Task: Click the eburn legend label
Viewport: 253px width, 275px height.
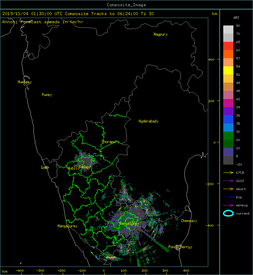Action: pyautogui.click(x=241, y=189)
